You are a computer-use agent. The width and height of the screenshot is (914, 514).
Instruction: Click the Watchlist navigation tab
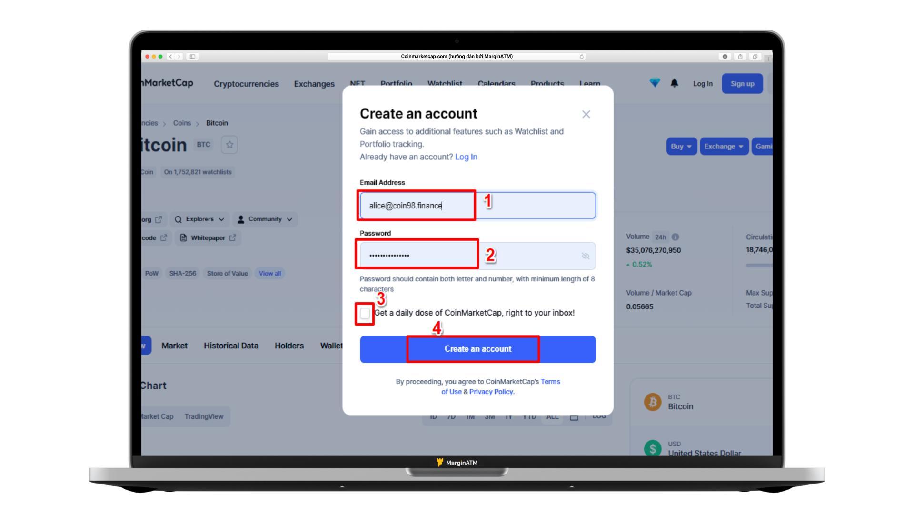445,83
